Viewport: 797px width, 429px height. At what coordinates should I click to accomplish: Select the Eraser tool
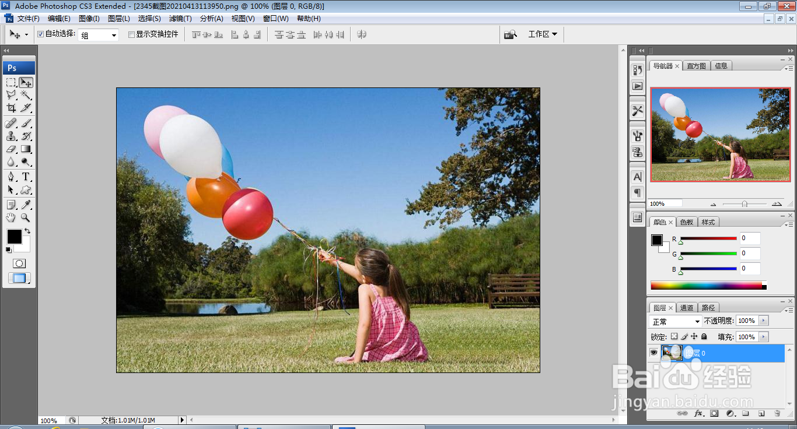coord(11,149)
